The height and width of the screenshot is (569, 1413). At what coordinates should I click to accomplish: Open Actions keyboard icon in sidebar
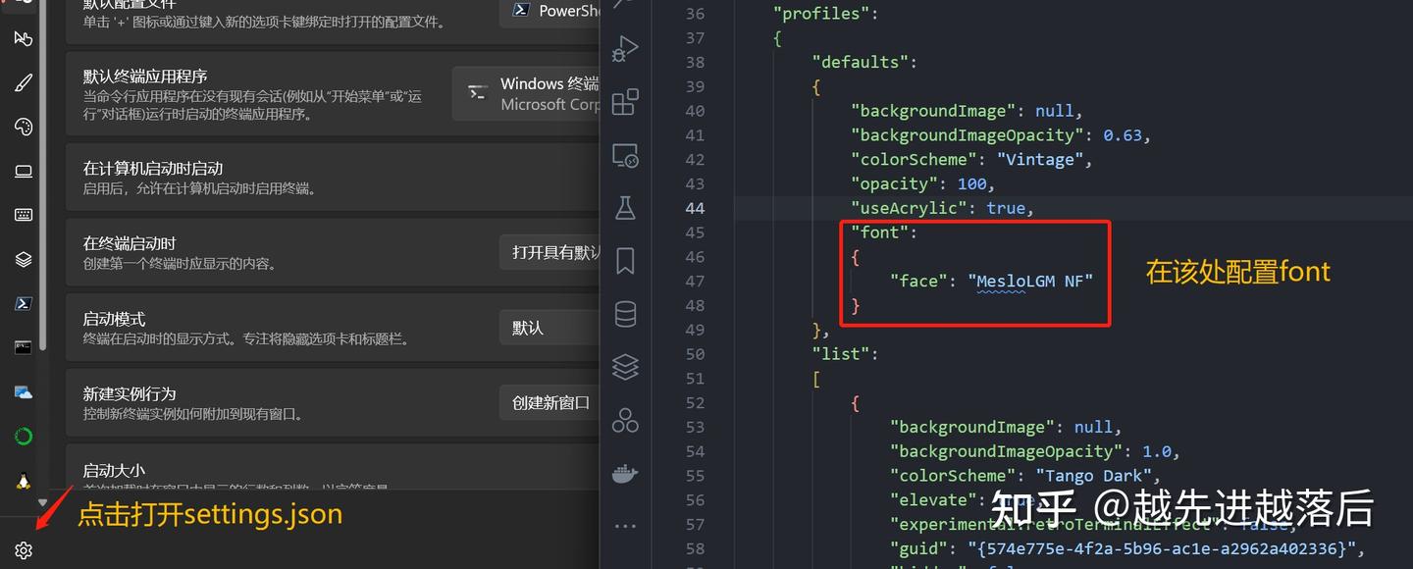pyautogui.click(x=24, y=215)
